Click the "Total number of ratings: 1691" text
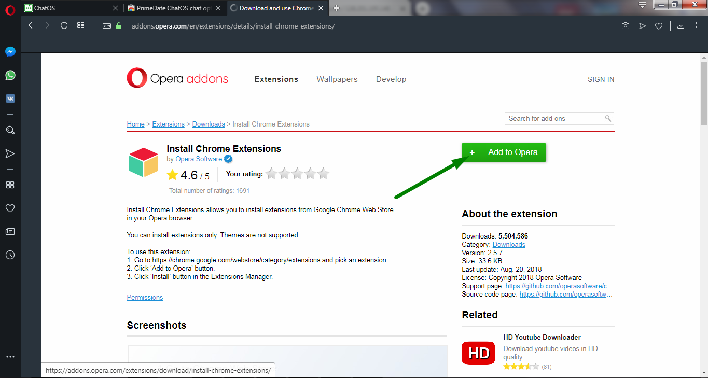This screenshot has height=378, width=708. [x=210, y=191]
